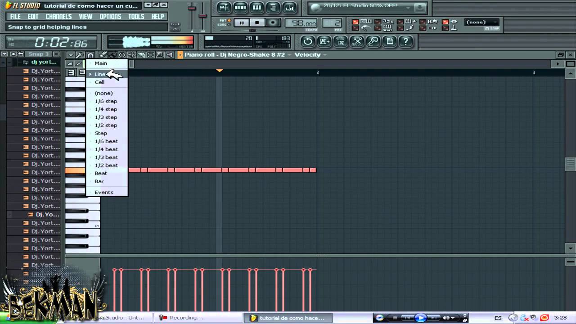This screenshot has height=324, width=576.
Task: Choose 'Line' in the snap menu
Action: (x=107, y=74)
